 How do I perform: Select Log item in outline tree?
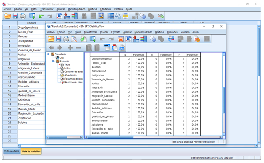(x=62, y=58)
